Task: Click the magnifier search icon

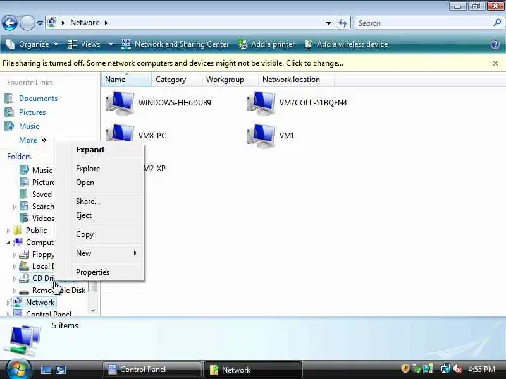Action: [497, 23]
